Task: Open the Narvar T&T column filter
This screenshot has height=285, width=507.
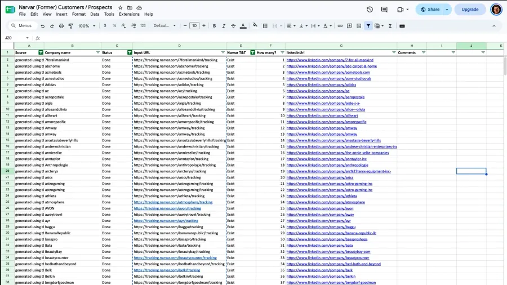Action: (252, 52)
